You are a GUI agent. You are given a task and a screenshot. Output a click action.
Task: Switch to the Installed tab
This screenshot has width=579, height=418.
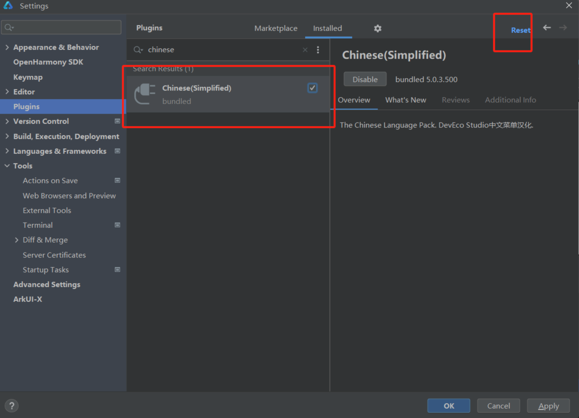327,28
